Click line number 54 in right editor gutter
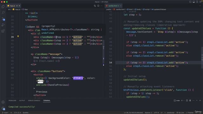The height and width of the screenshot is (114, 203). click(x=110, y=63)
